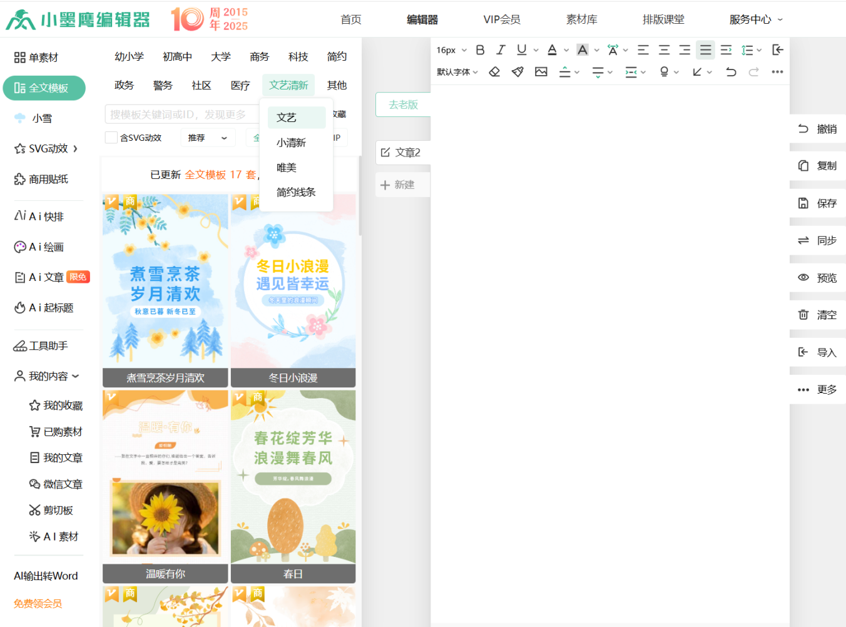Enable the 含SVG动效 checkbox
The width and height of the screenshot is (846, 627).
tap(111, 138)
